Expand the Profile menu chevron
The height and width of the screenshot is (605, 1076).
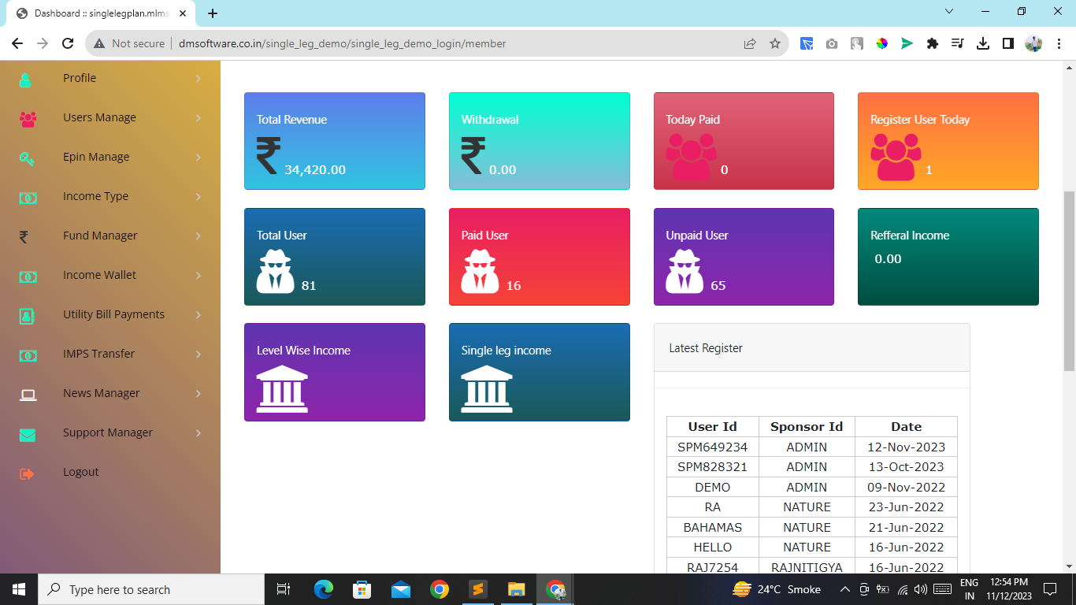pyautogui.click(x=198, y=79)
